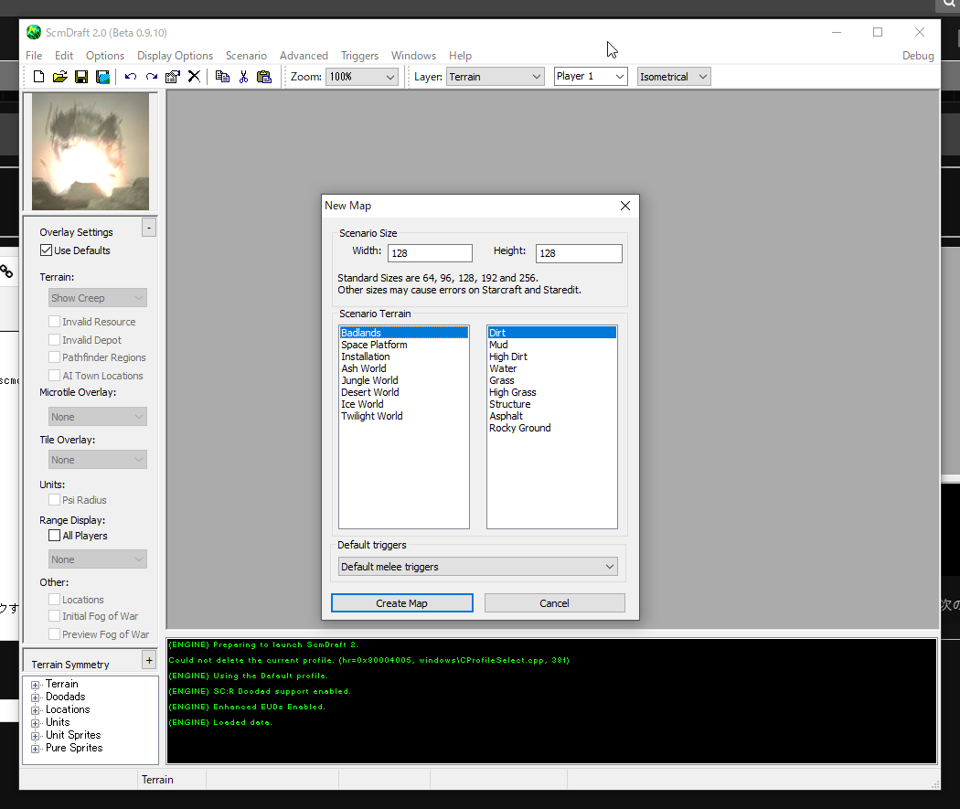This screenshot has width=960, height=809.
Task: Click the black X delete toolbar icon
Action: (x=194, y=77)
